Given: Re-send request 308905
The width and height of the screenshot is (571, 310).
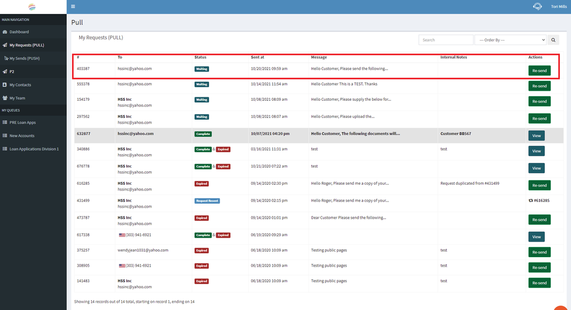Looking at the screenshot, I should 539,267.
